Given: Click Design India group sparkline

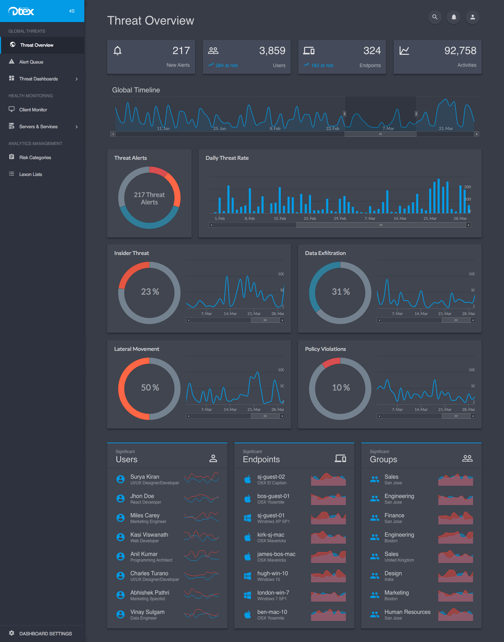Looking at the screenshot, I should click(455, 576).
